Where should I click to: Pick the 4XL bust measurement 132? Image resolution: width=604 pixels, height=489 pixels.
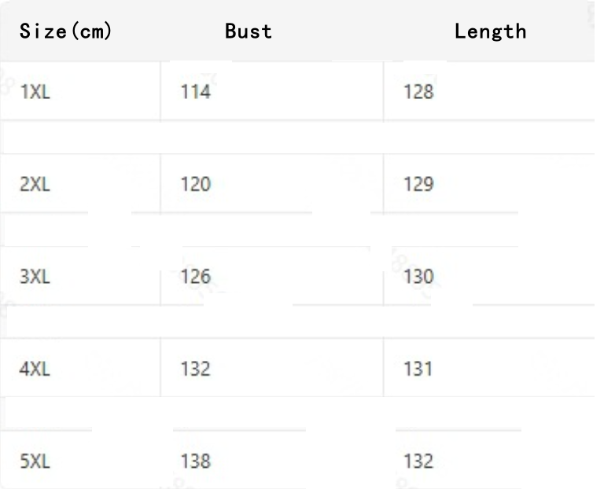pyautogui.click(x=195, y=369)
